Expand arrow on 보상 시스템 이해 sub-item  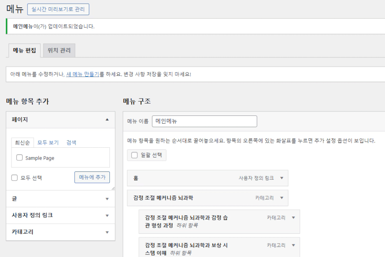pyautogui.click(x=293, y=245)
